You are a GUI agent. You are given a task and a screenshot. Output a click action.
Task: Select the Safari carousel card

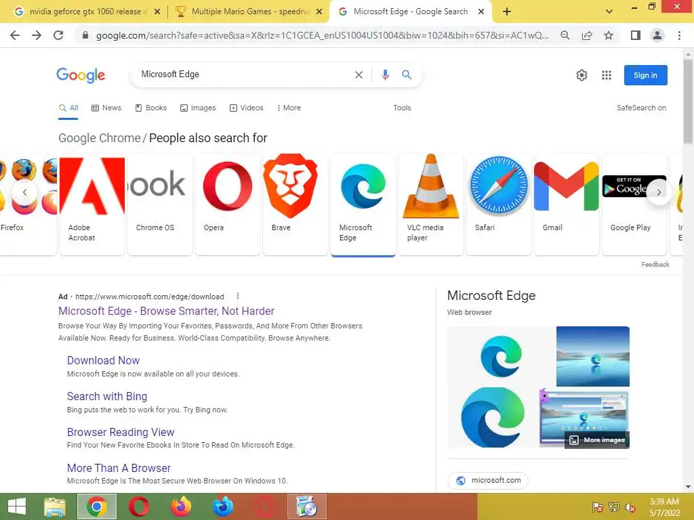498,204
